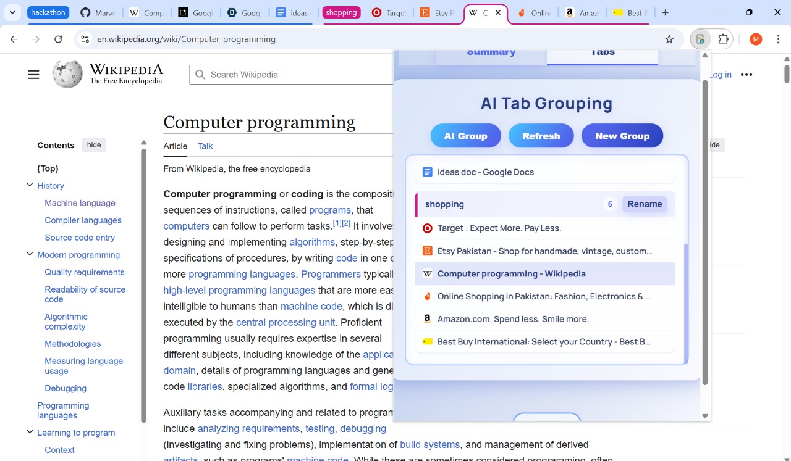Image resolution: width=791 pixels, height=461 pixels.
Task: Go to (Top) in contents
Action: (x=48, y=168)
